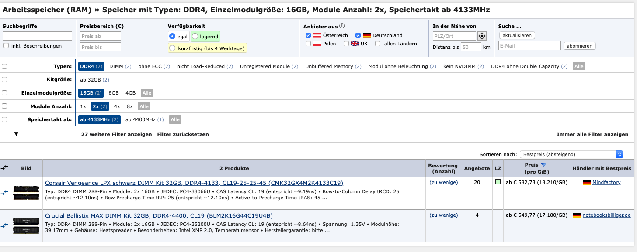Click compare arrows icon for Corsair Vengeance row
The width and height of the screenshot is (637, 252).
coord(5,193)
